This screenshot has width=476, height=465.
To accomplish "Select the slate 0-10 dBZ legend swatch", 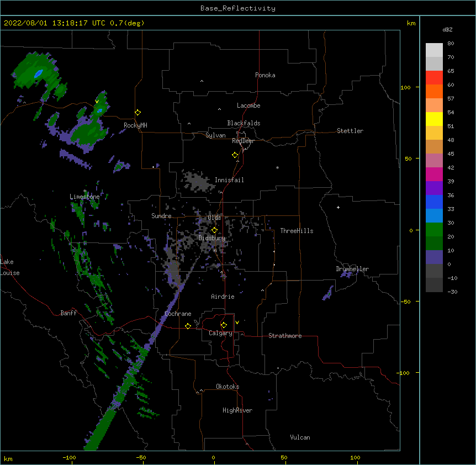I will 434,257.
